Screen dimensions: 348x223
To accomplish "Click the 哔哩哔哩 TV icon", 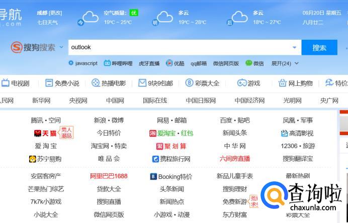I will tap(107, 63).
